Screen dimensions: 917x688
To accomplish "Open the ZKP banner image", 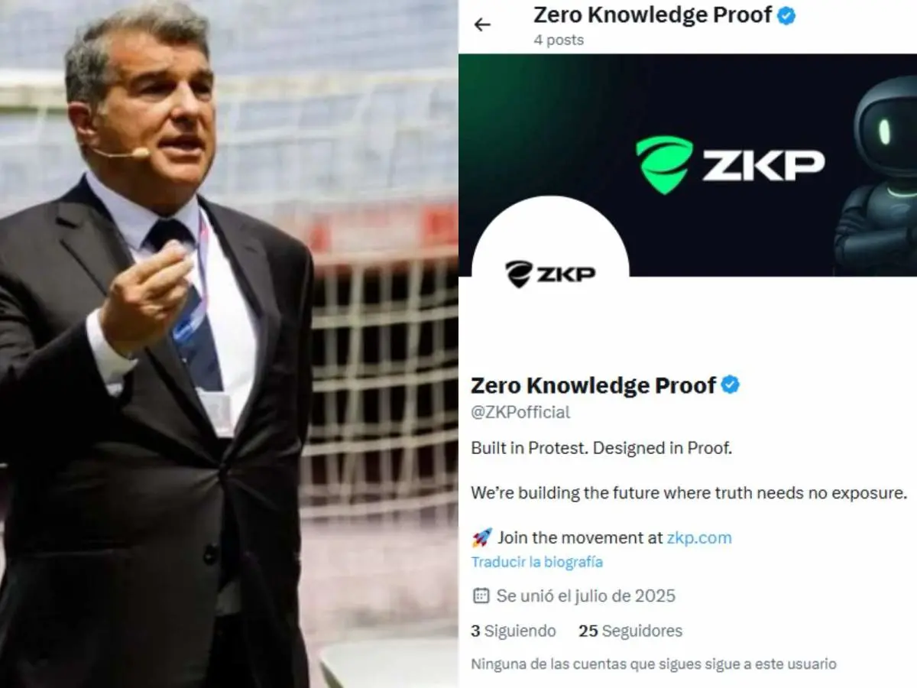I will click(x=688, y=164).
